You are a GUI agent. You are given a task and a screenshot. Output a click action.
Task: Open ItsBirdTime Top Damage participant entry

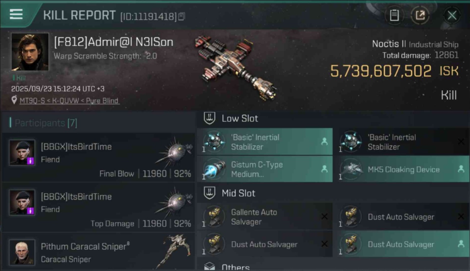tap(98, 207)
